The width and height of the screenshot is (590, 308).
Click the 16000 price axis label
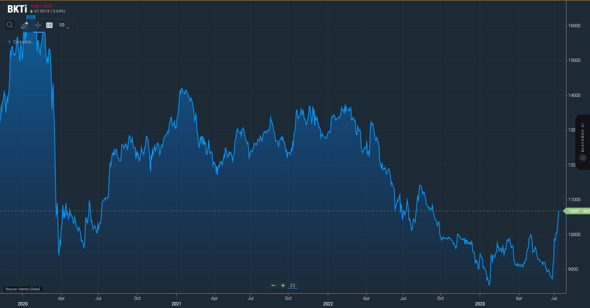574,26
